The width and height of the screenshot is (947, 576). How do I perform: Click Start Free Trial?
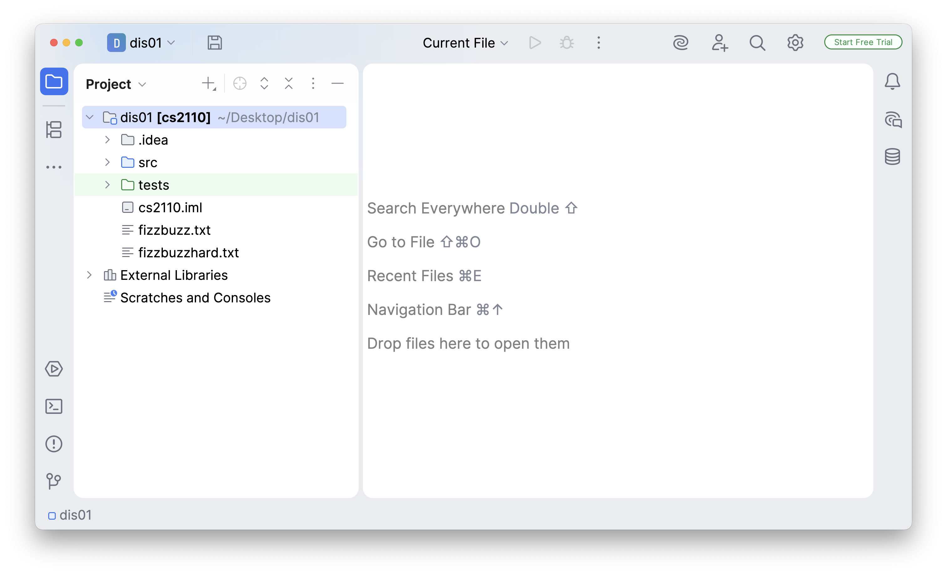coord(863,42)
